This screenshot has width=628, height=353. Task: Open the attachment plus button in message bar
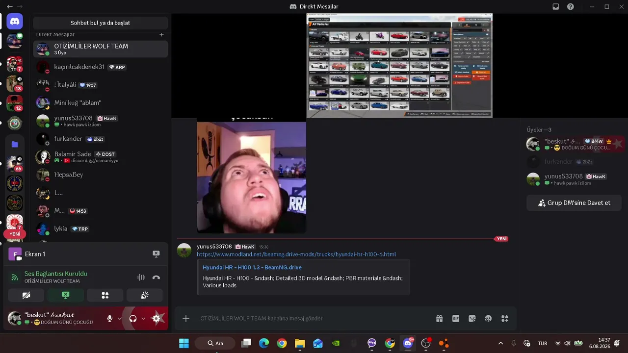point(186,319)
